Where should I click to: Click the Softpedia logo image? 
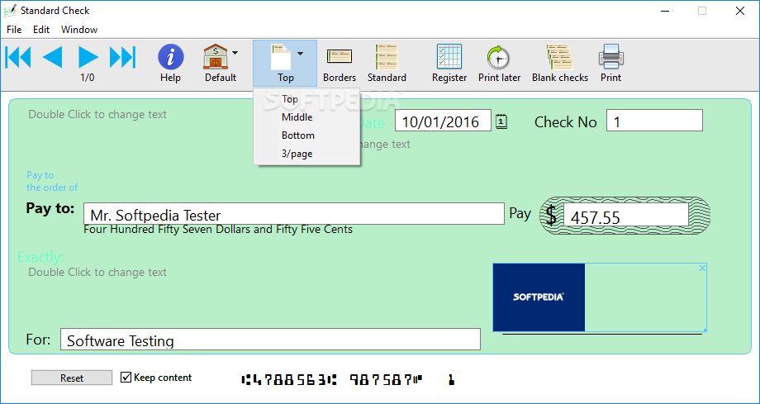pyautogui.click(x=539, y=297)
